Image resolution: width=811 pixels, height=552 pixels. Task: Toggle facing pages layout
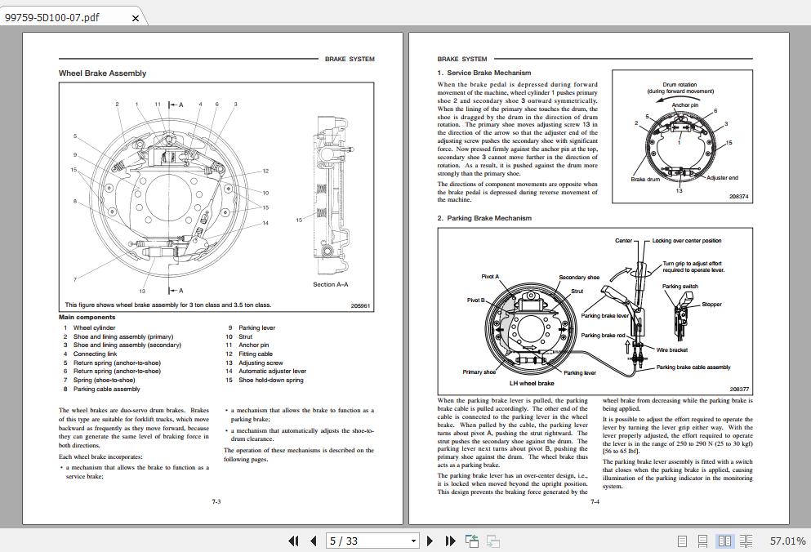tap(724, 541)
